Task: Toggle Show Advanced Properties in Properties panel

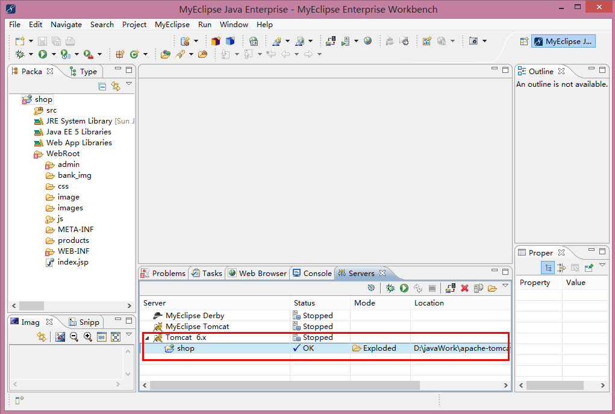Action: pyautogui.click(x=561, y=268)
